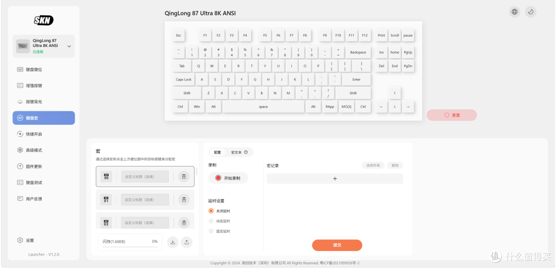Open the 固件更新 firmware update page

coord(44,166)
